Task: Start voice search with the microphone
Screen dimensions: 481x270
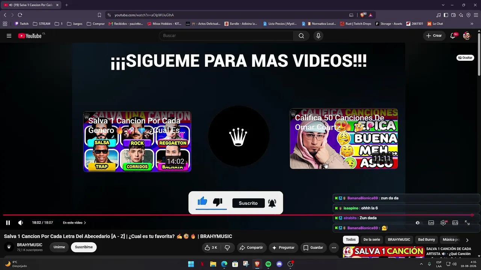Action: pos(318,36)
